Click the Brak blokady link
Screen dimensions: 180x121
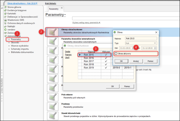(x=51, y=3)
